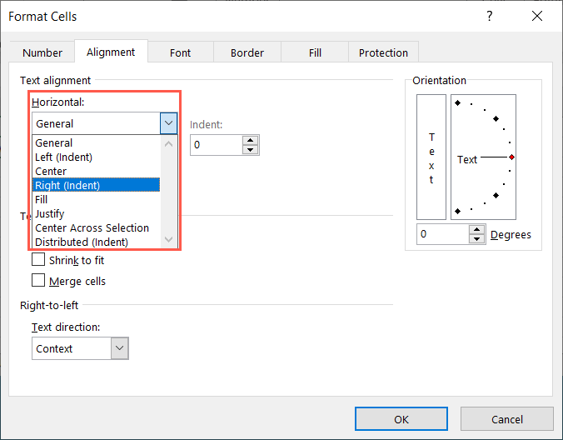Decrease the Indent value with down arrow

[250, 150]
